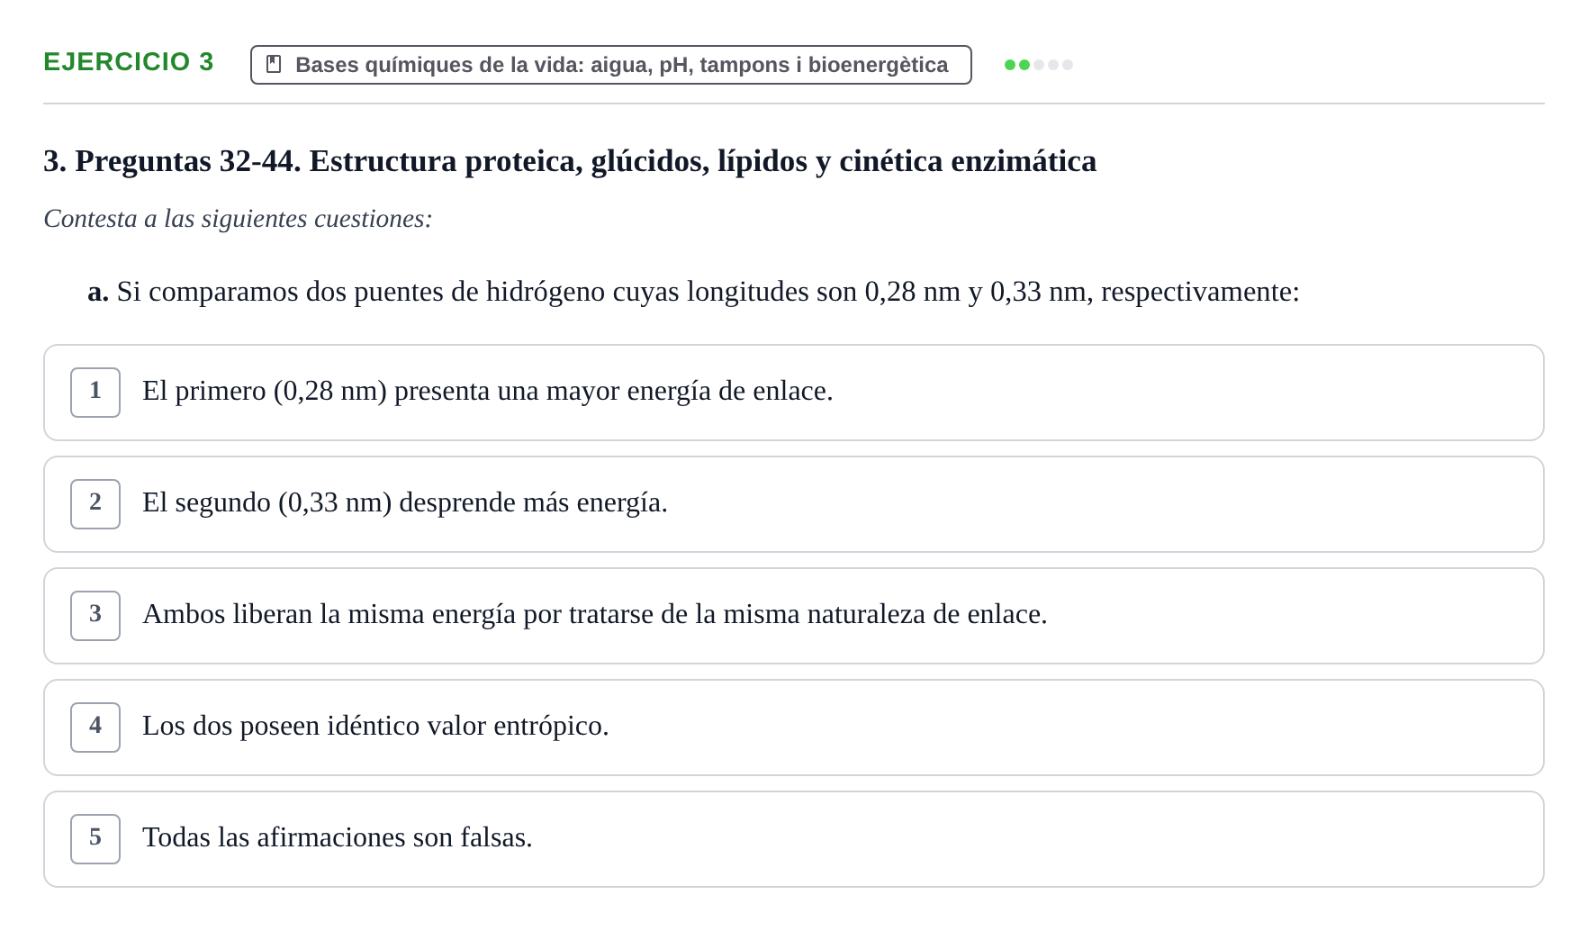The image size is (1588, 931).
Task: Select option 2 'El segundo (0,33 nm)'
Action: [x=794, y=504]
